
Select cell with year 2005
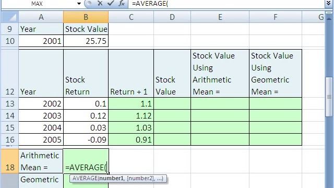41,139
